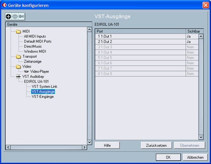The image size is (211, 164).
Task: Toggle Sichtbar 'Nein' for Out 3
Action: 192,47
